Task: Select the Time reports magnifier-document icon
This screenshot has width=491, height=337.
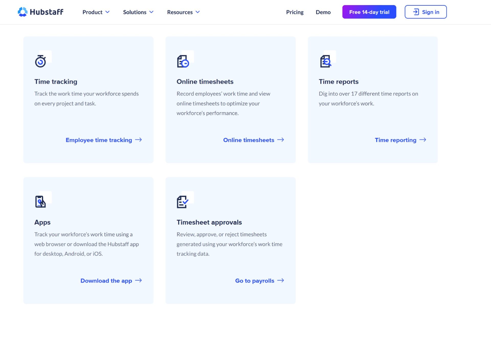Action: click(325, 61)
